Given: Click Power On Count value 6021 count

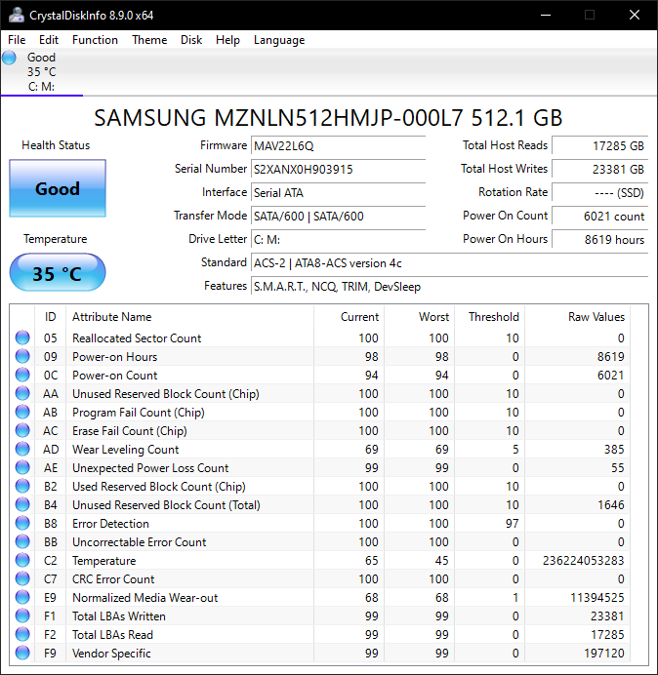Looking at the screenshot, I should (x=599, y=216).
